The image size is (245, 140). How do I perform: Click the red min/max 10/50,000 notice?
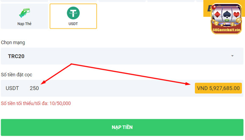[x=36, y=103]
